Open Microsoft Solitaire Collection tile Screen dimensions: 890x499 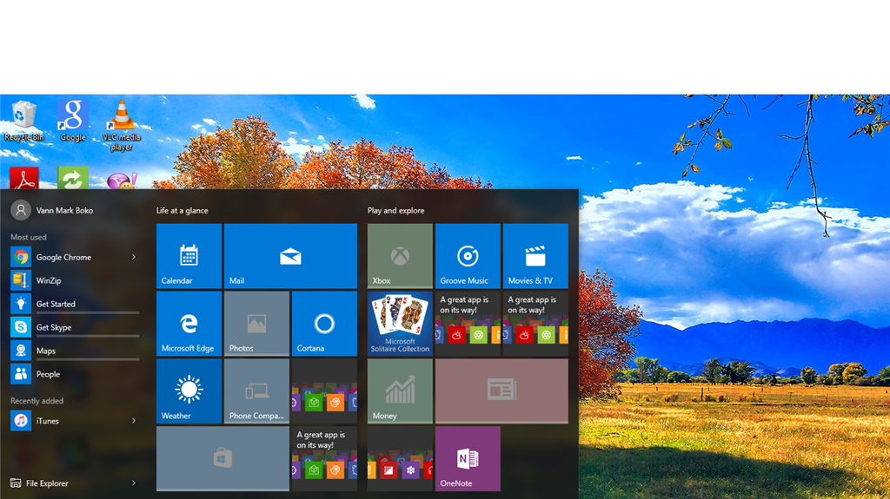tap(400, 324)
